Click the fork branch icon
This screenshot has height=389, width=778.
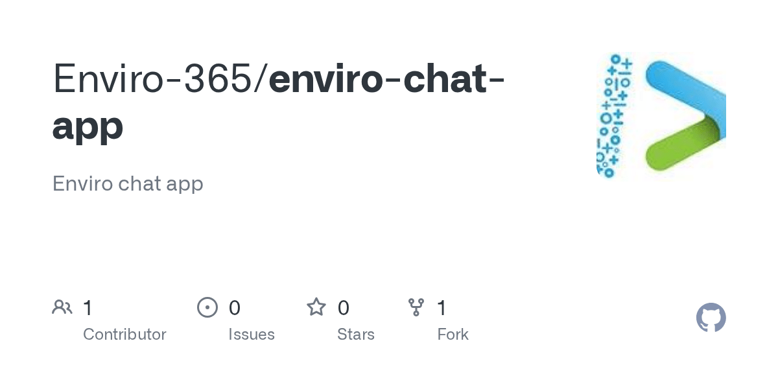tap(416, 307)
